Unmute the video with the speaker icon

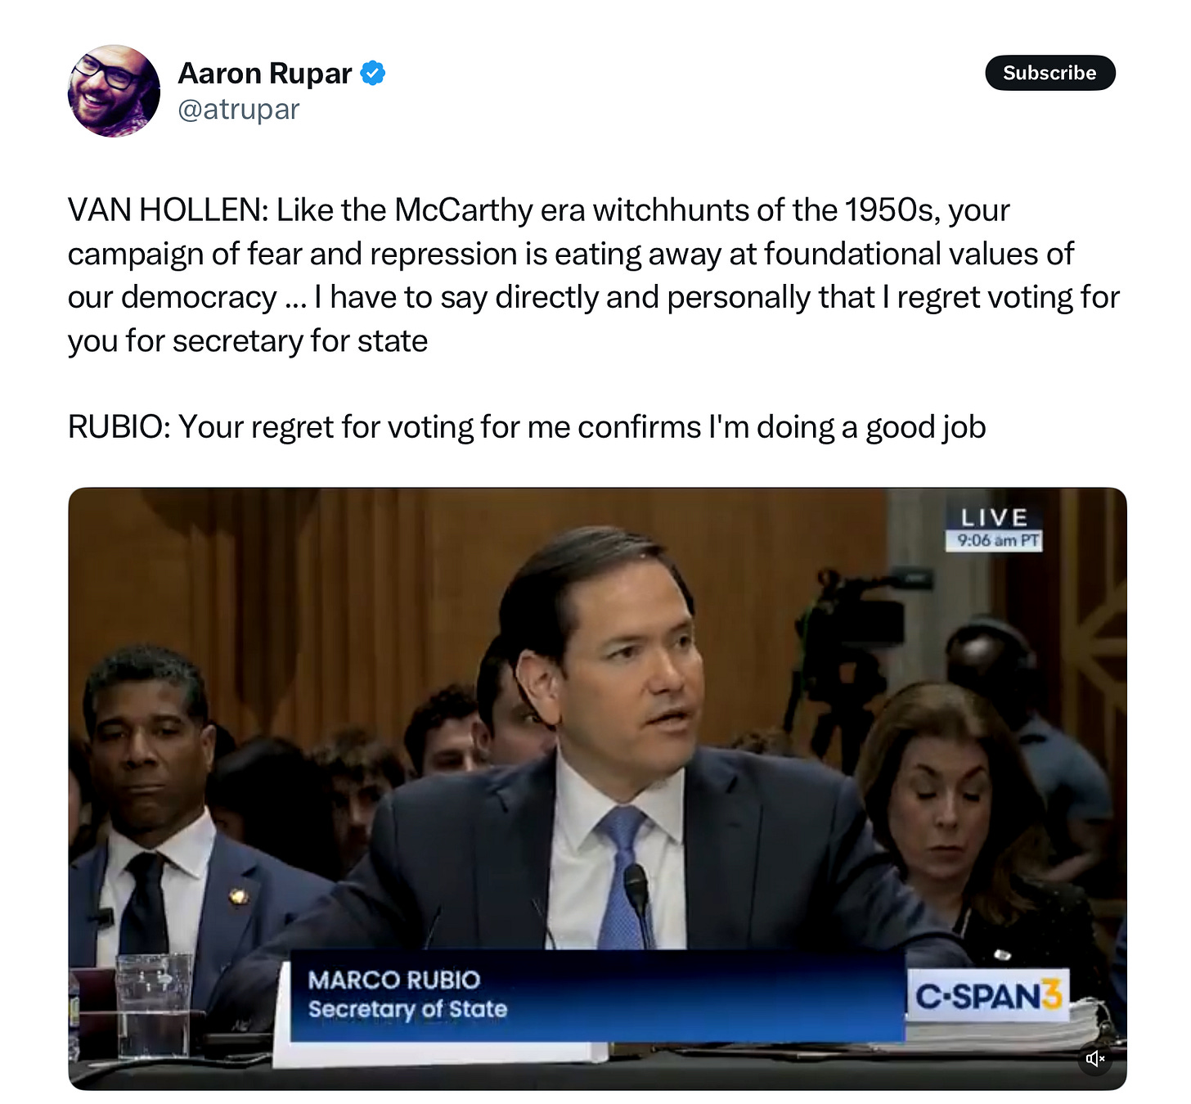click(x=1095, y=1059)
